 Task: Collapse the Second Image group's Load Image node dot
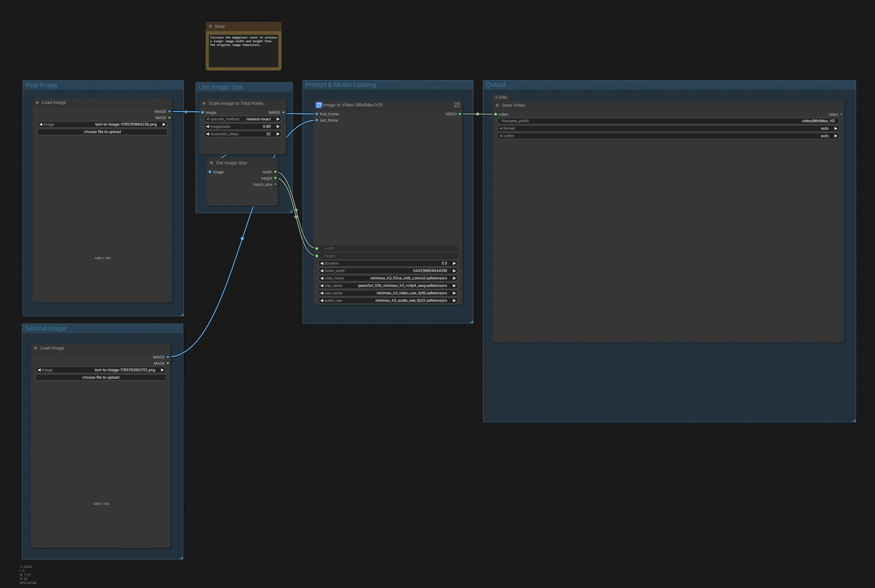coord(36,348)
